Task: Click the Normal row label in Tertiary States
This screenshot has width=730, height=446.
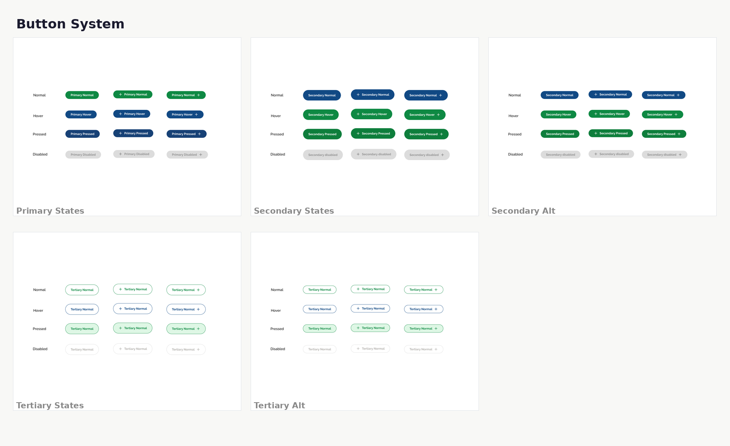Action: click(x=39, y=290)
